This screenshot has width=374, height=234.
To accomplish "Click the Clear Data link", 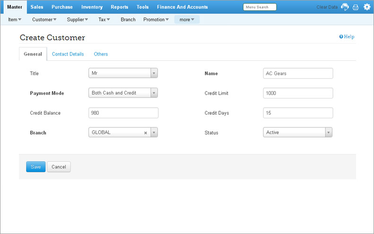I will (x=327, y=7).
